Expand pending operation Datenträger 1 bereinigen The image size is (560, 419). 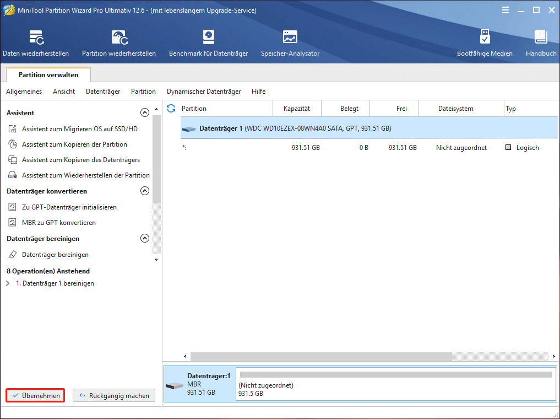(x=8, y=283)
